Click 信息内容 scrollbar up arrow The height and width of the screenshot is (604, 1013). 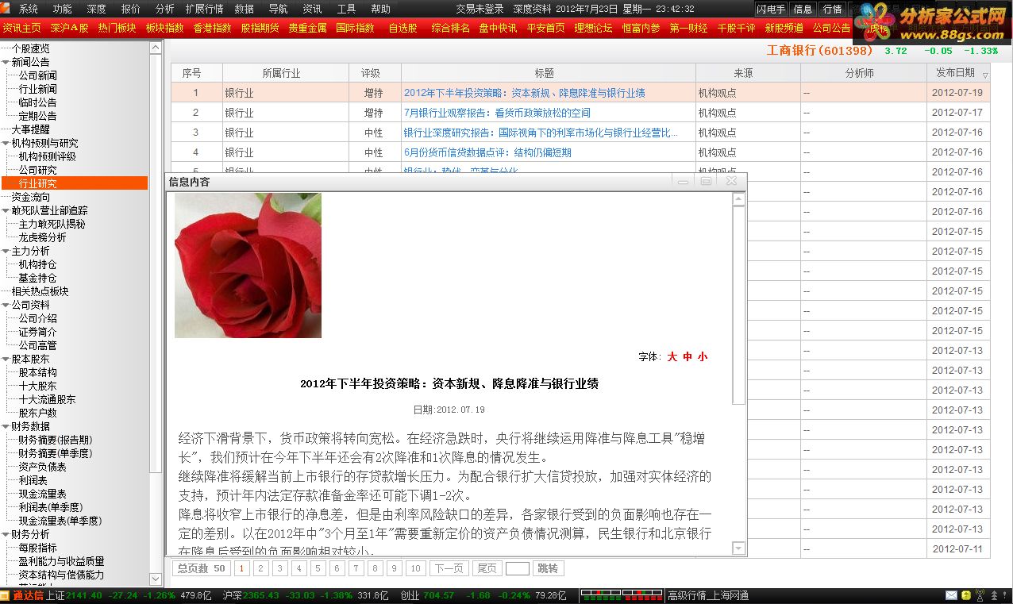coord(738,200)
